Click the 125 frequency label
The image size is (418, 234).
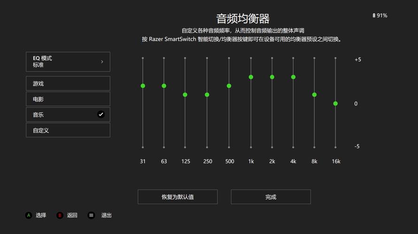186,161
